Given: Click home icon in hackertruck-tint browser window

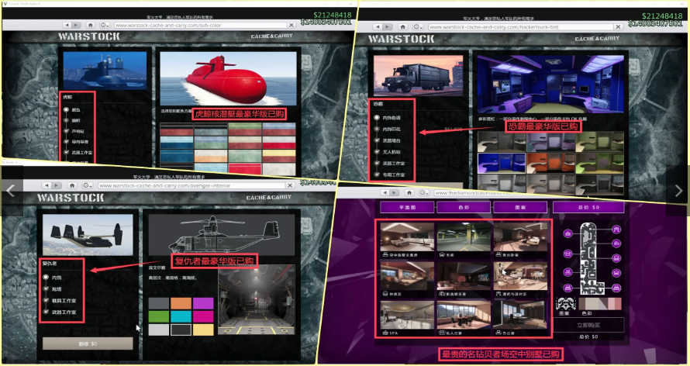Looking at the screenshot, I should click(402, 27).
